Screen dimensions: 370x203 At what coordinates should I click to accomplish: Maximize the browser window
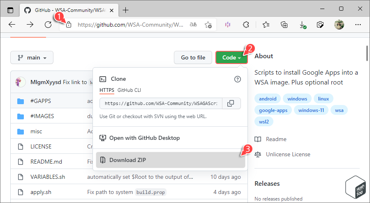[x=341, y=9]
